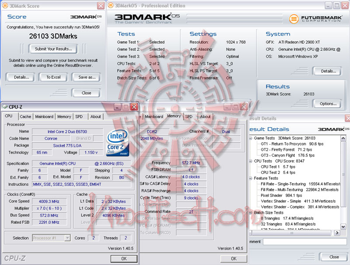The width and height of the screenshot is (350, 265).
Task: Click OK in the CPU-Z CPU window
Action: pyautogui.click(x=124, y=259)
